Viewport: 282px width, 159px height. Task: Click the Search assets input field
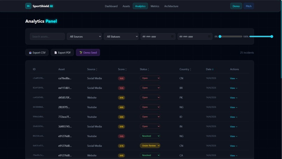coord(47,36)
